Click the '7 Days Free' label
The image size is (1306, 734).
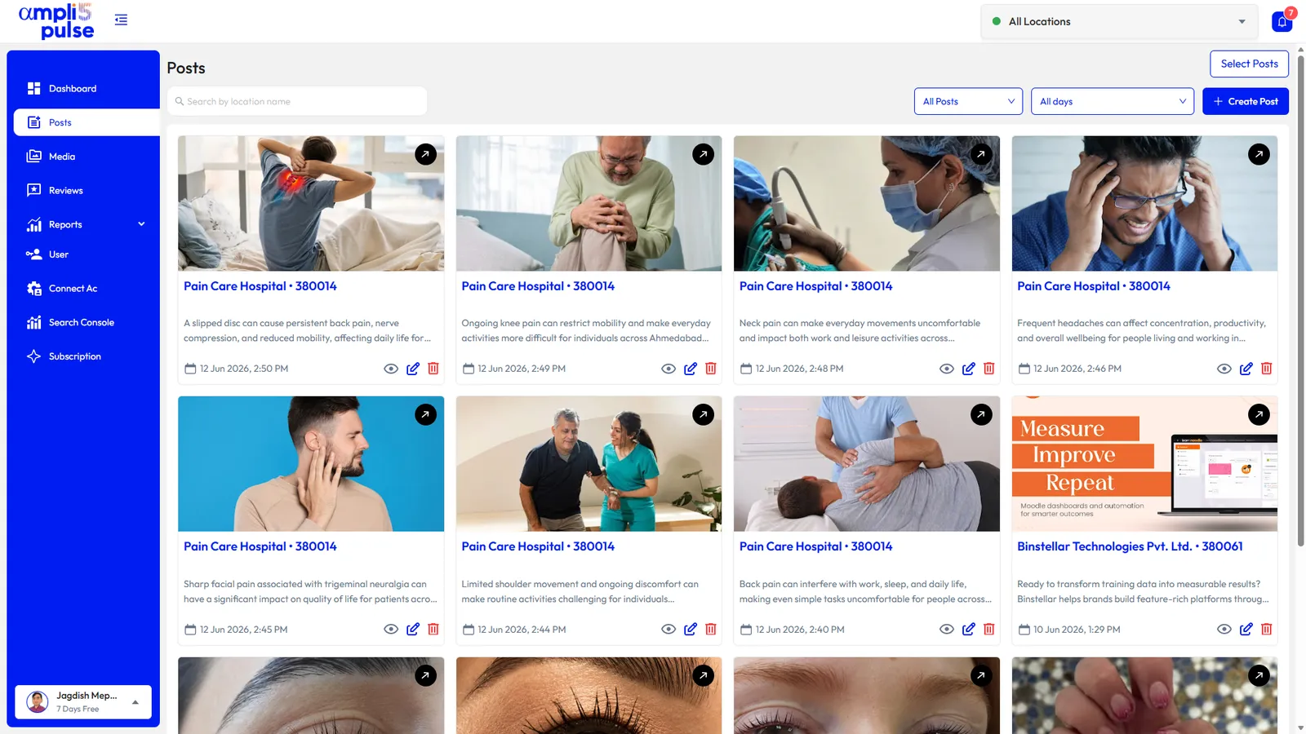tap(78, 710)
